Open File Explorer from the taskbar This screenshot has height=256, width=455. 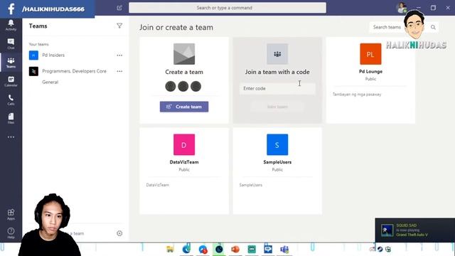(x=170, y=249)
